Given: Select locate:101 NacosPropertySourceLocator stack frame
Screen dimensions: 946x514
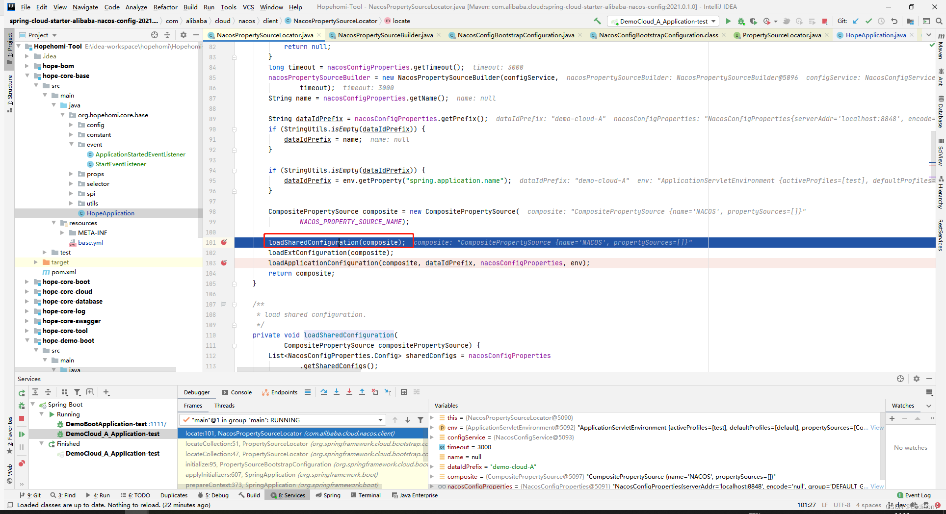Looking at the screenshot, I should [302, 434].
